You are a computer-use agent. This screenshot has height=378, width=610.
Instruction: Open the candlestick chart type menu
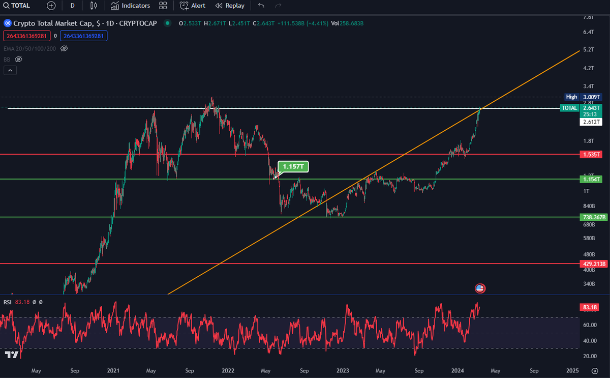(93, 6)
